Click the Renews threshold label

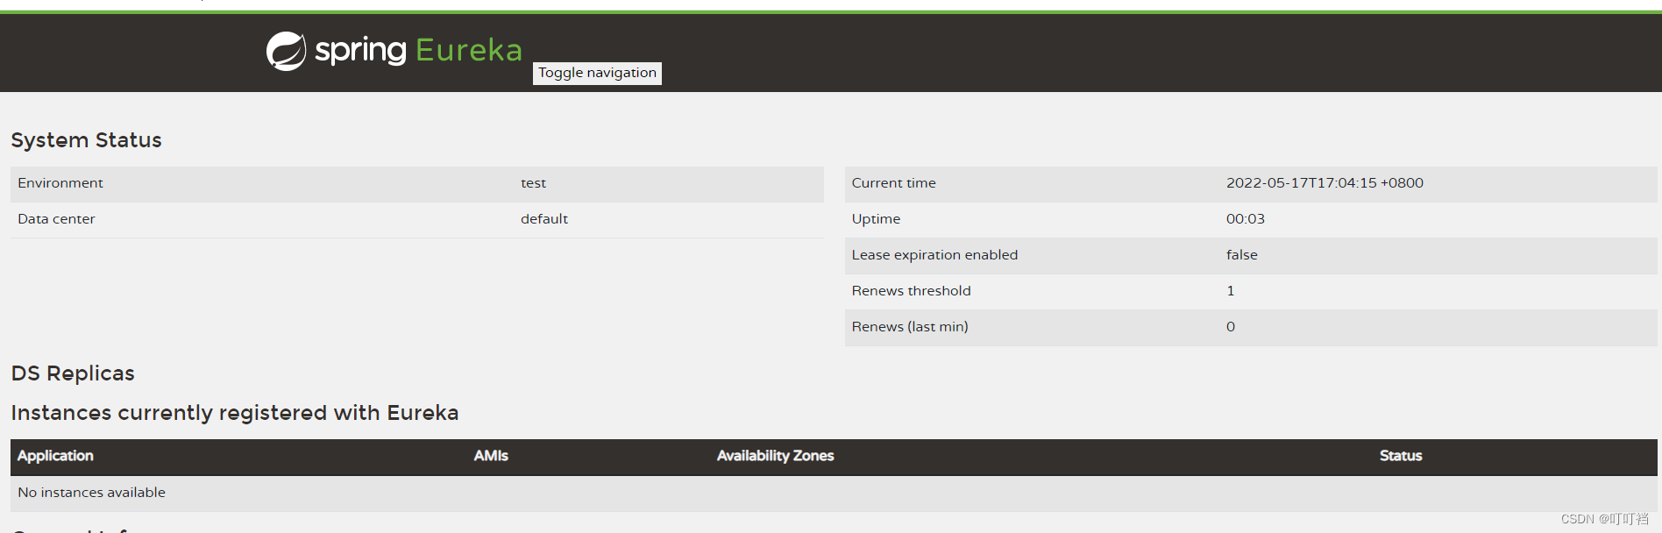(911, 291)
